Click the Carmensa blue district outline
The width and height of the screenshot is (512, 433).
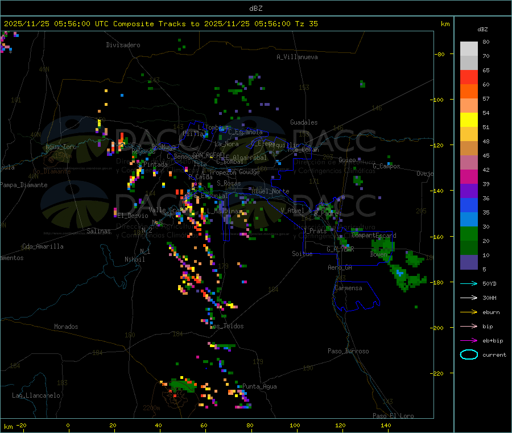click(x=356, y=295)
